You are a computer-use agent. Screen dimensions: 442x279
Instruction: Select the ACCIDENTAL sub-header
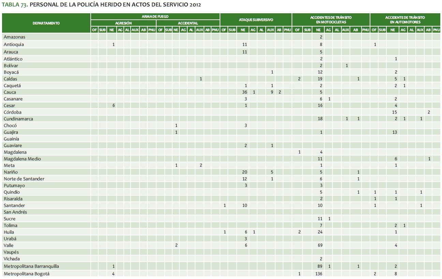[x=188, y=23]
